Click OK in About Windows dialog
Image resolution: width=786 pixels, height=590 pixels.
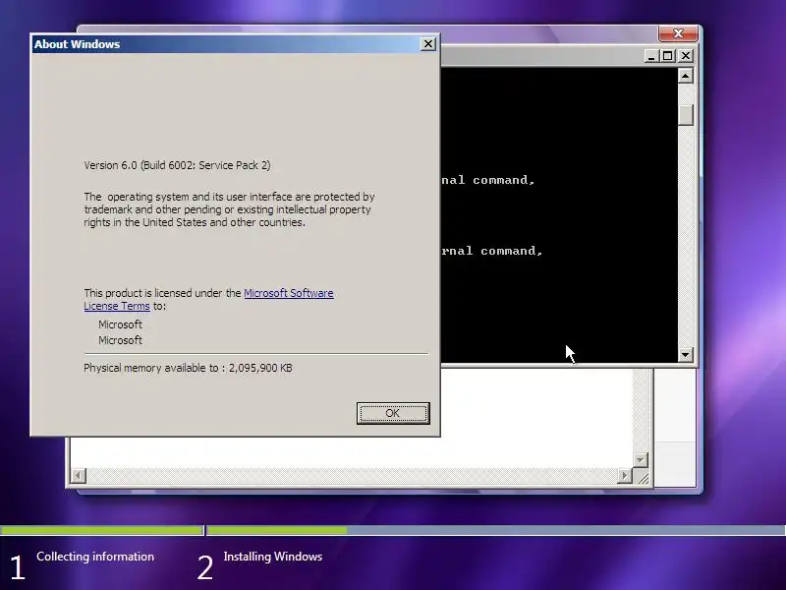tap(393, 413)
